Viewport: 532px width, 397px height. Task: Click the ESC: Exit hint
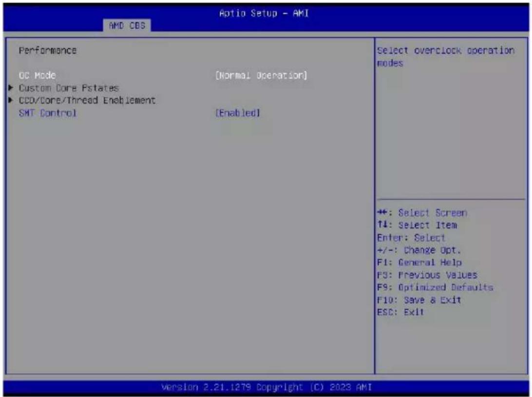coord(400,312)
